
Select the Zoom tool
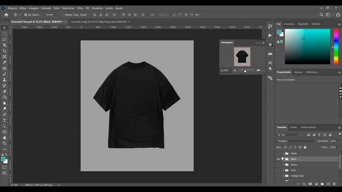click(x=4, y=143)
